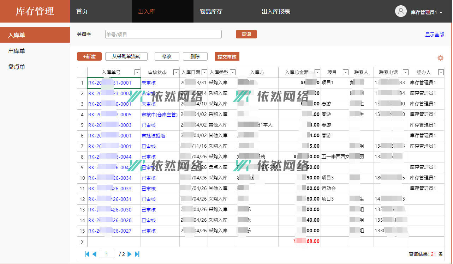453x264 pixels.
Task: Open 盘点单 from the sidebar
Action: click(x=17, y=67)
